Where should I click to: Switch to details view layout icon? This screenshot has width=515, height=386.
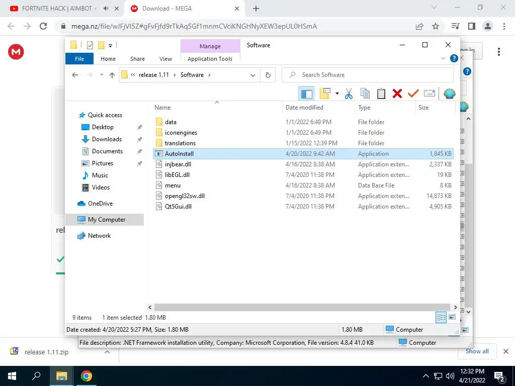[x=441, y=318]
